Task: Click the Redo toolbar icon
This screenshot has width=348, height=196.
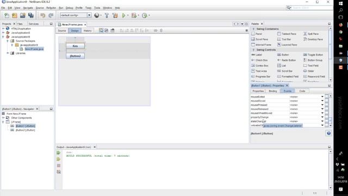Action: [x=51, y=15]
